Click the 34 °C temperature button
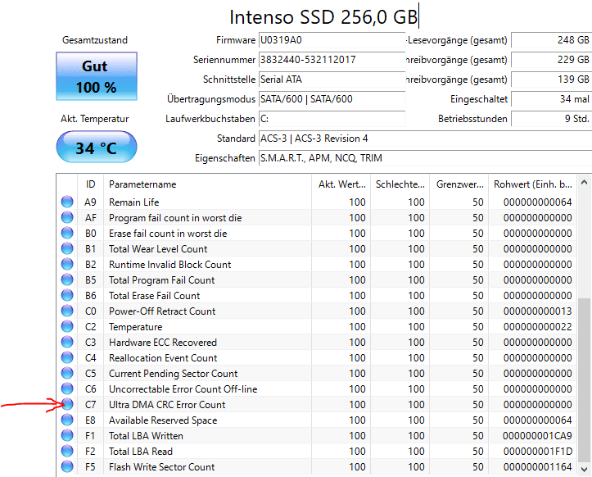Image resolution: width=592 pixels, height=477 pixels. 95,148
